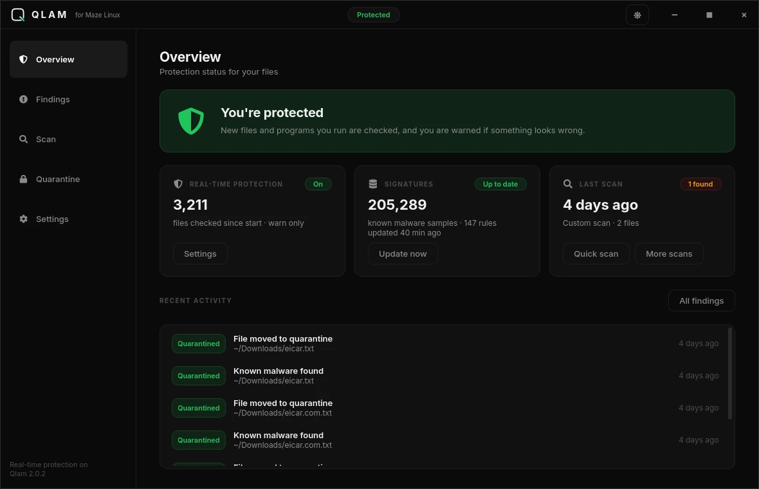
Task: Click the 1 found badge
Action: (x=700, y=184)
